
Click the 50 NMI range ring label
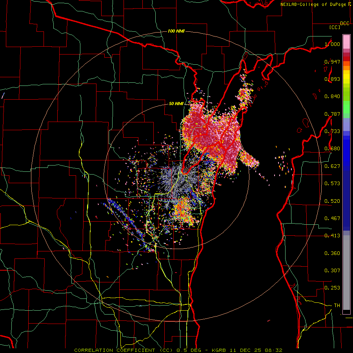point(176,104)
